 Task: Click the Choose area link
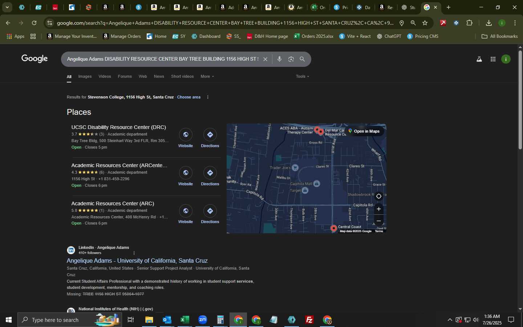(188, 97)
